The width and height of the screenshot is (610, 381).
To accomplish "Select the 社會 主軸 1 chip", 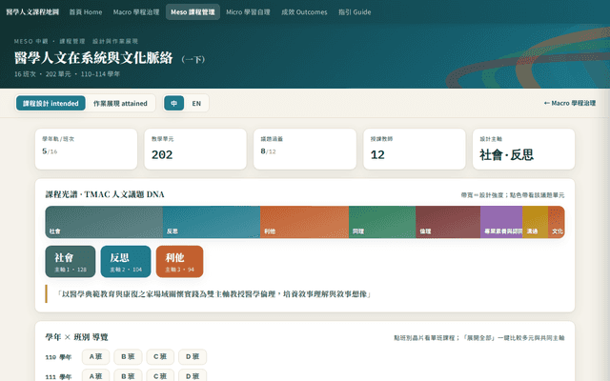I will (71, 262).
